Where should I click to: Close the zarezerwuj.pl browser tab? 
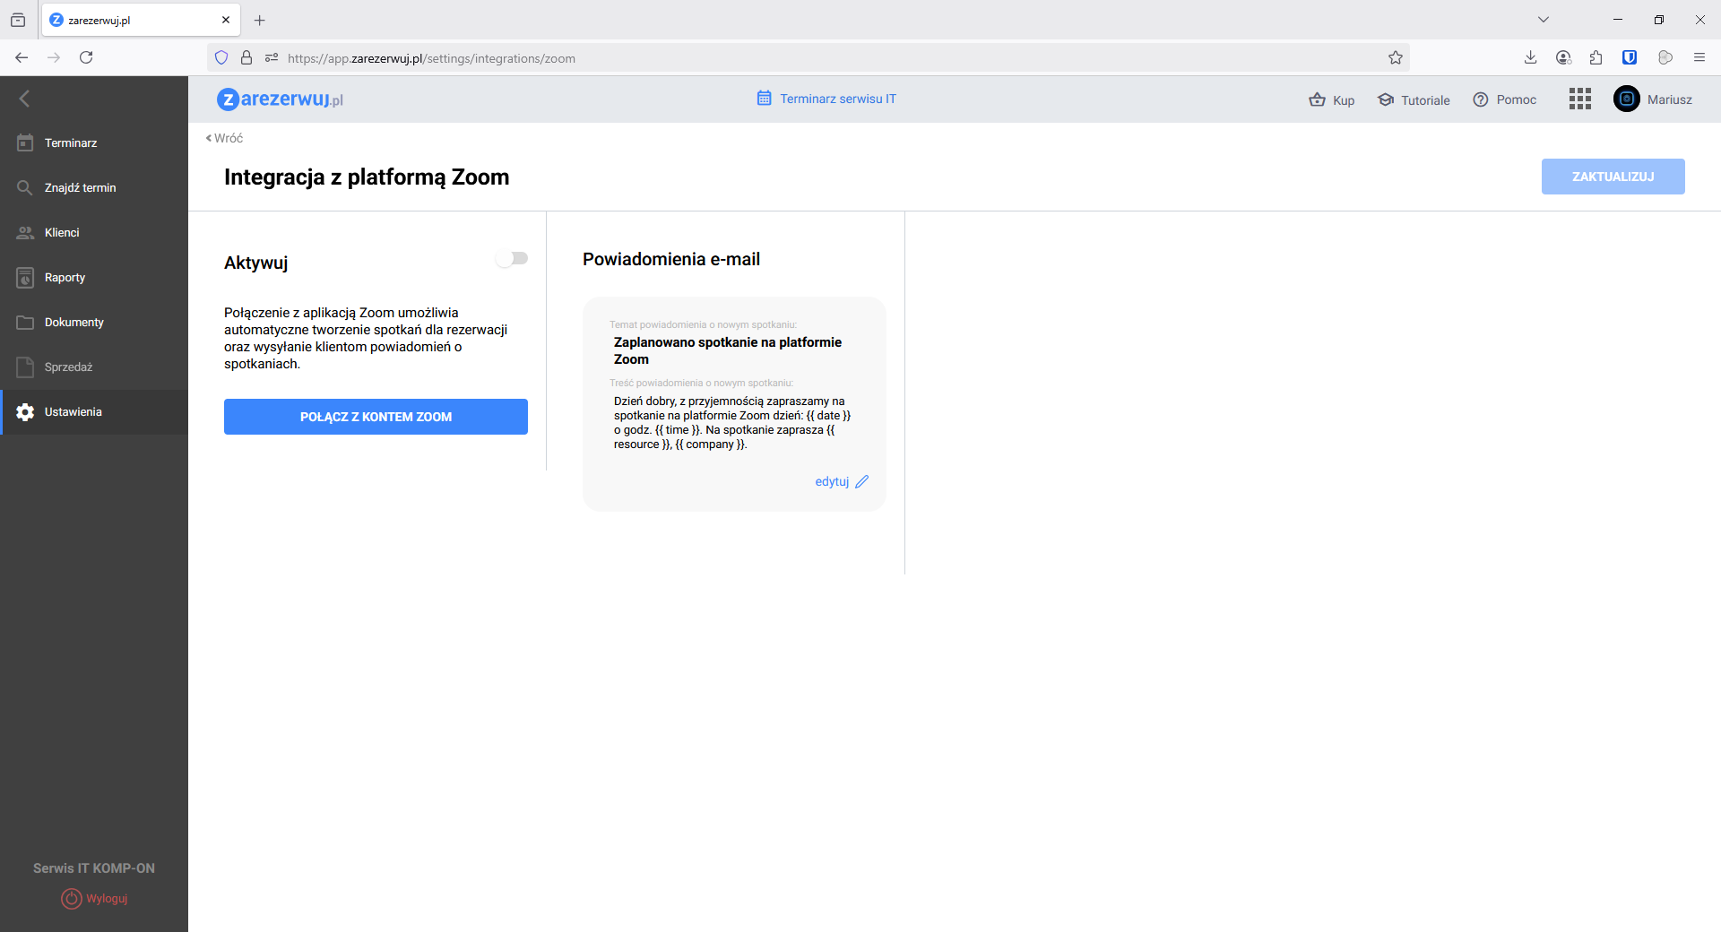pos(226,20)
